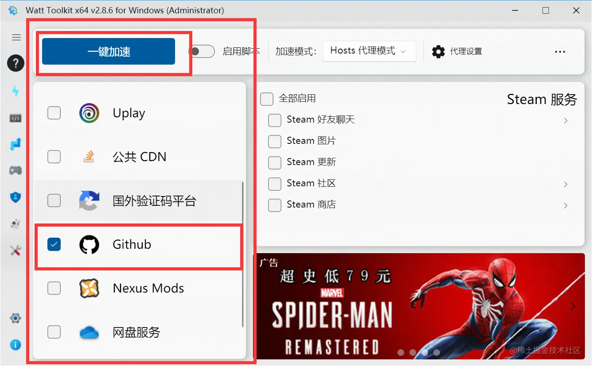Open the Hosts 代理模式 dropdown
Screen dimensions: 592x366
pos(369,51)
